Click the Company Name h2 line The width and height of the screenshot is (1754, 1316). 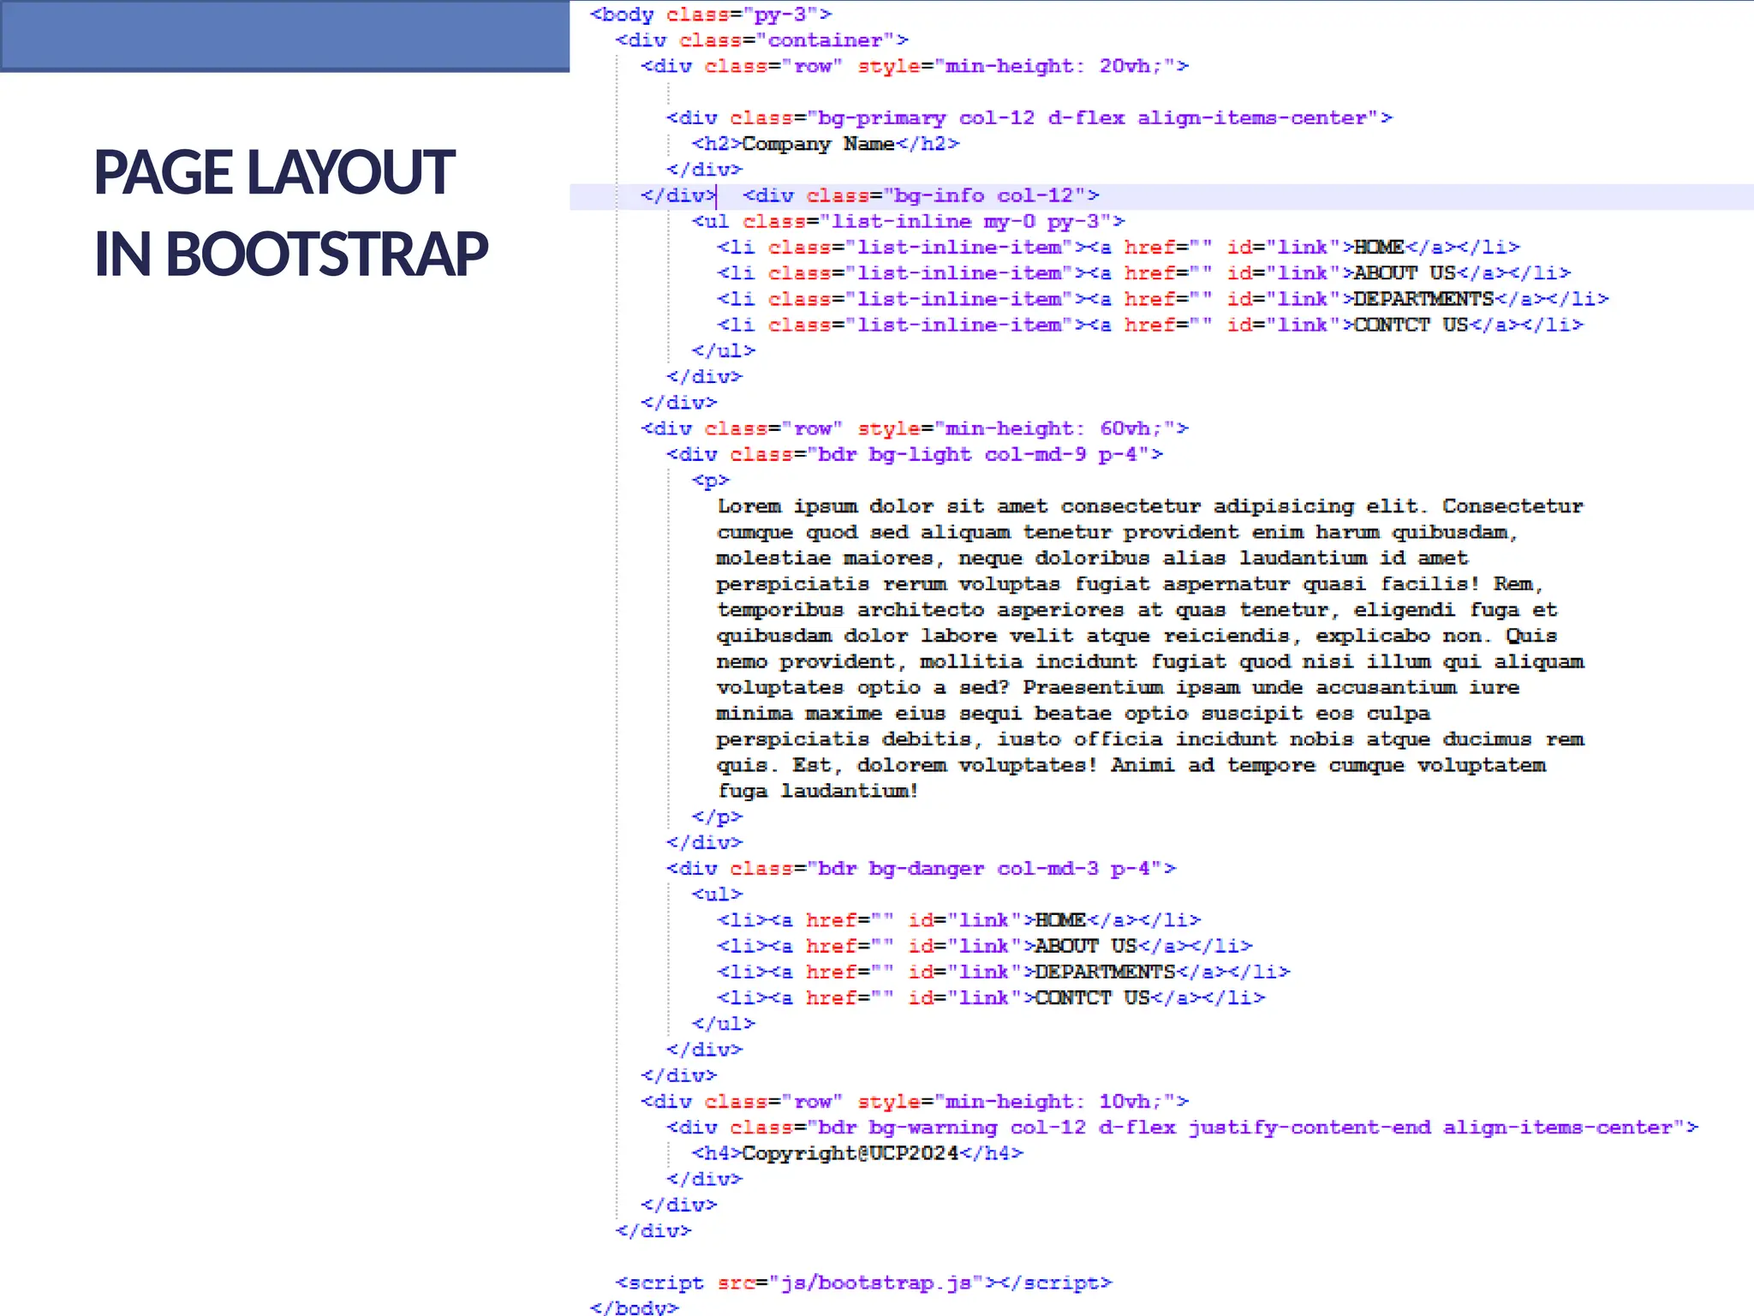[826, 144]
